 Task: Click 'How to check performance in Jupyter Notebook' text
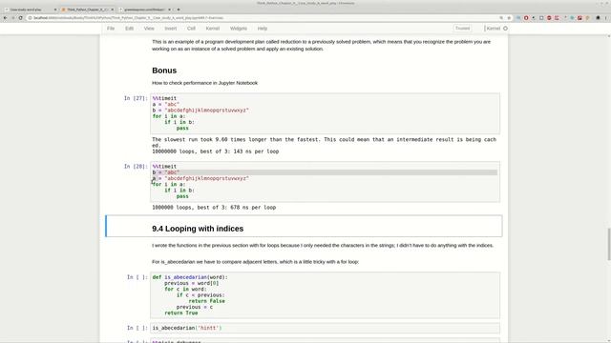click(204, 83)
